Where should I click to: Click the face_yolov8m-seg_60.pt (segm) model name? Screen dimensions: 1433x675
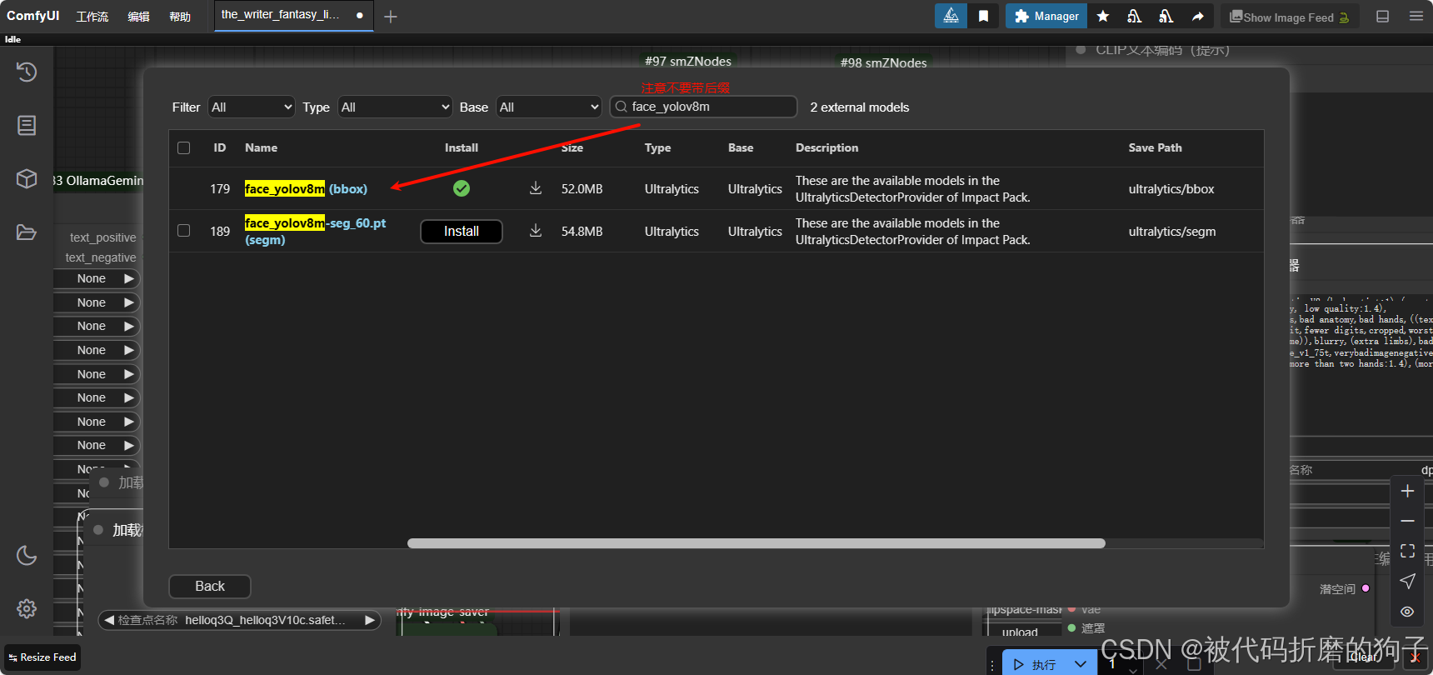[315, 231]
